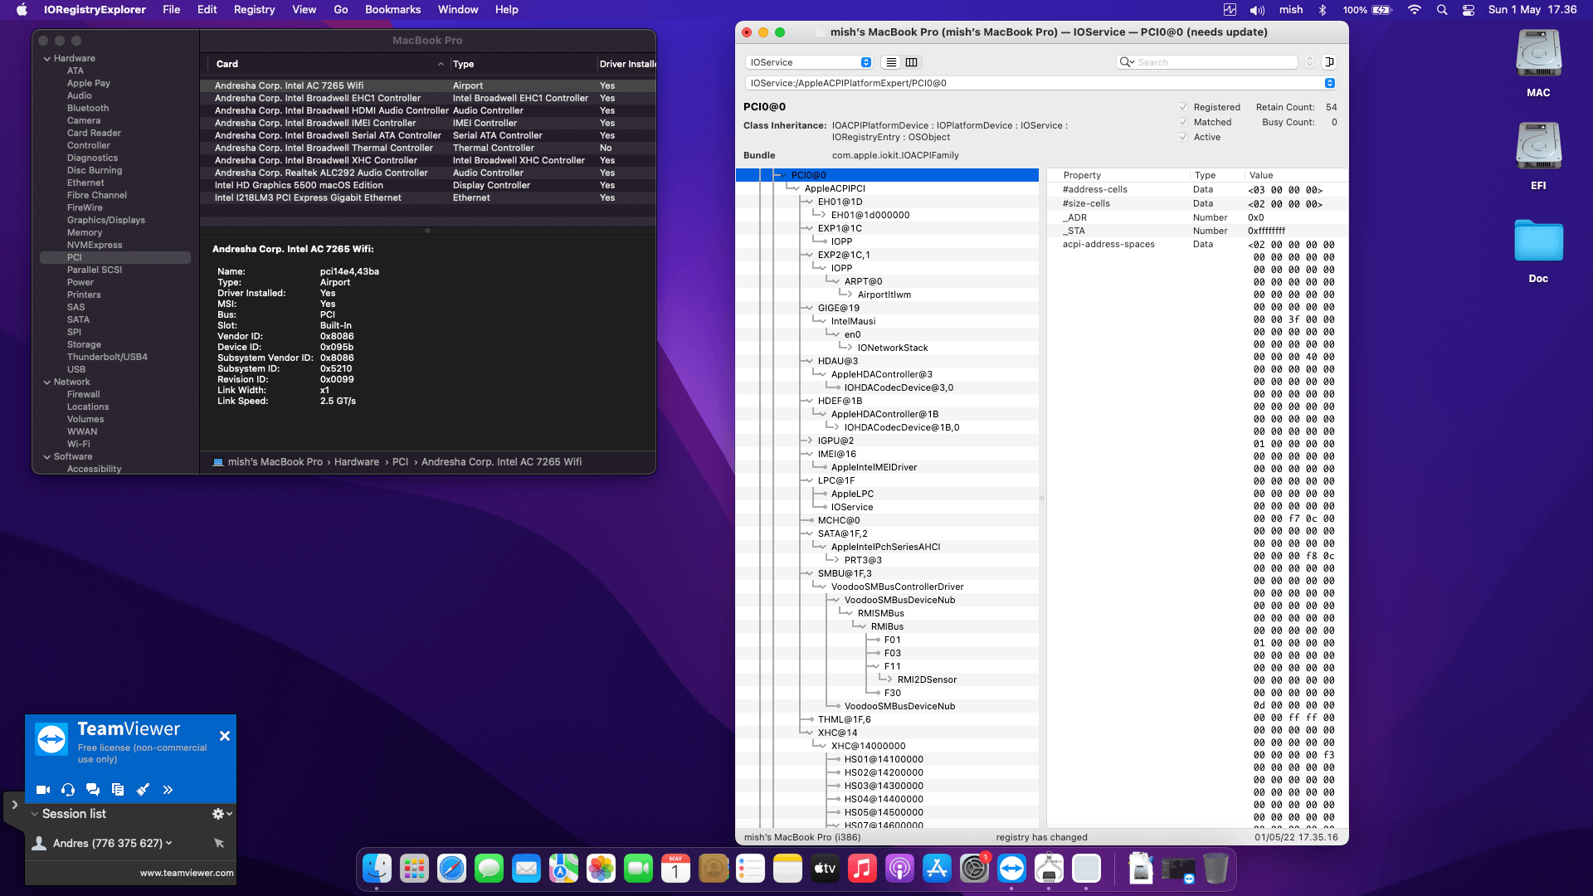
Task: Collapse TeamViewer panel using side arrow tab
Action: tap(14, 805)
